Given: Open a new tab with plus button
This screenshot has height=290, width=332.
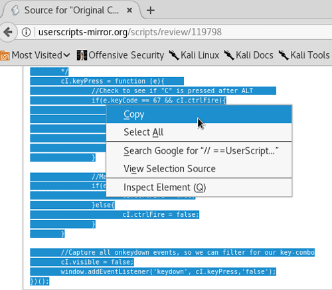Looking at the screenshot, I should click(151, 10).
